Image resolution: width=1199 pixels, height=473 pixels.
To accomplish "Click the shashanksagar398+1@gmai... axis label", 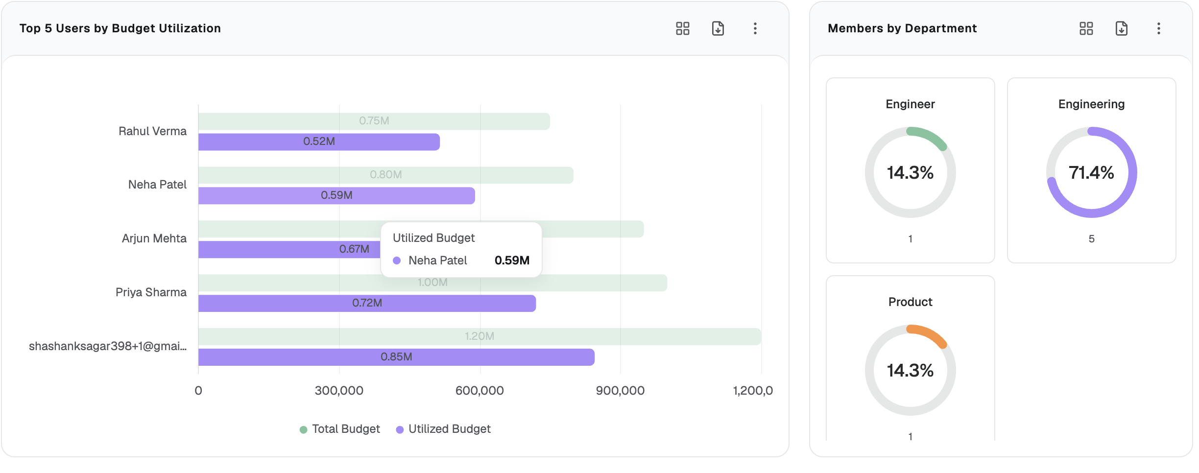I will [x=108, y=346].
